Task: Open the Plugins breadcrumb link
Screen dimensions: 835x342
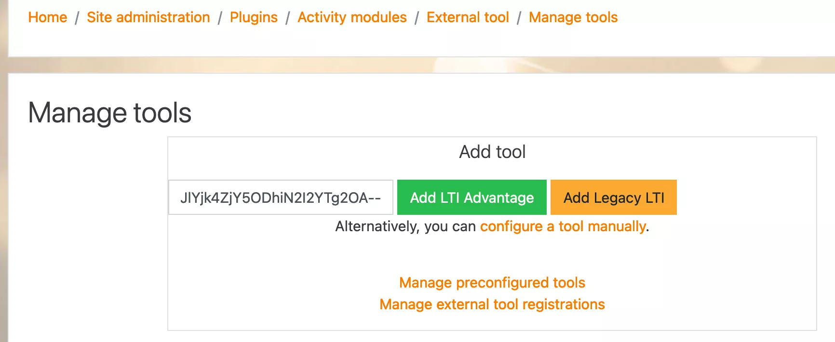Action: 254,17
